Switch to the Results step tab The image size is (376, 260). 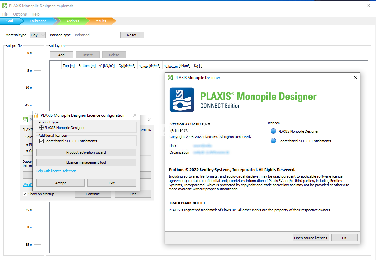pos(100,21)
